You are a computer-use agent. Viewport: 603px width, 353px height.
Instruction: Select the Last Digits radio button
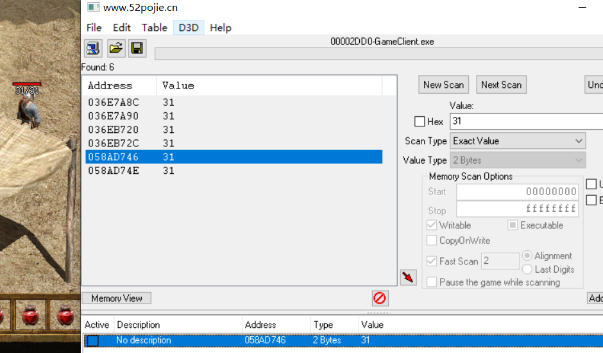coord(527,269)
